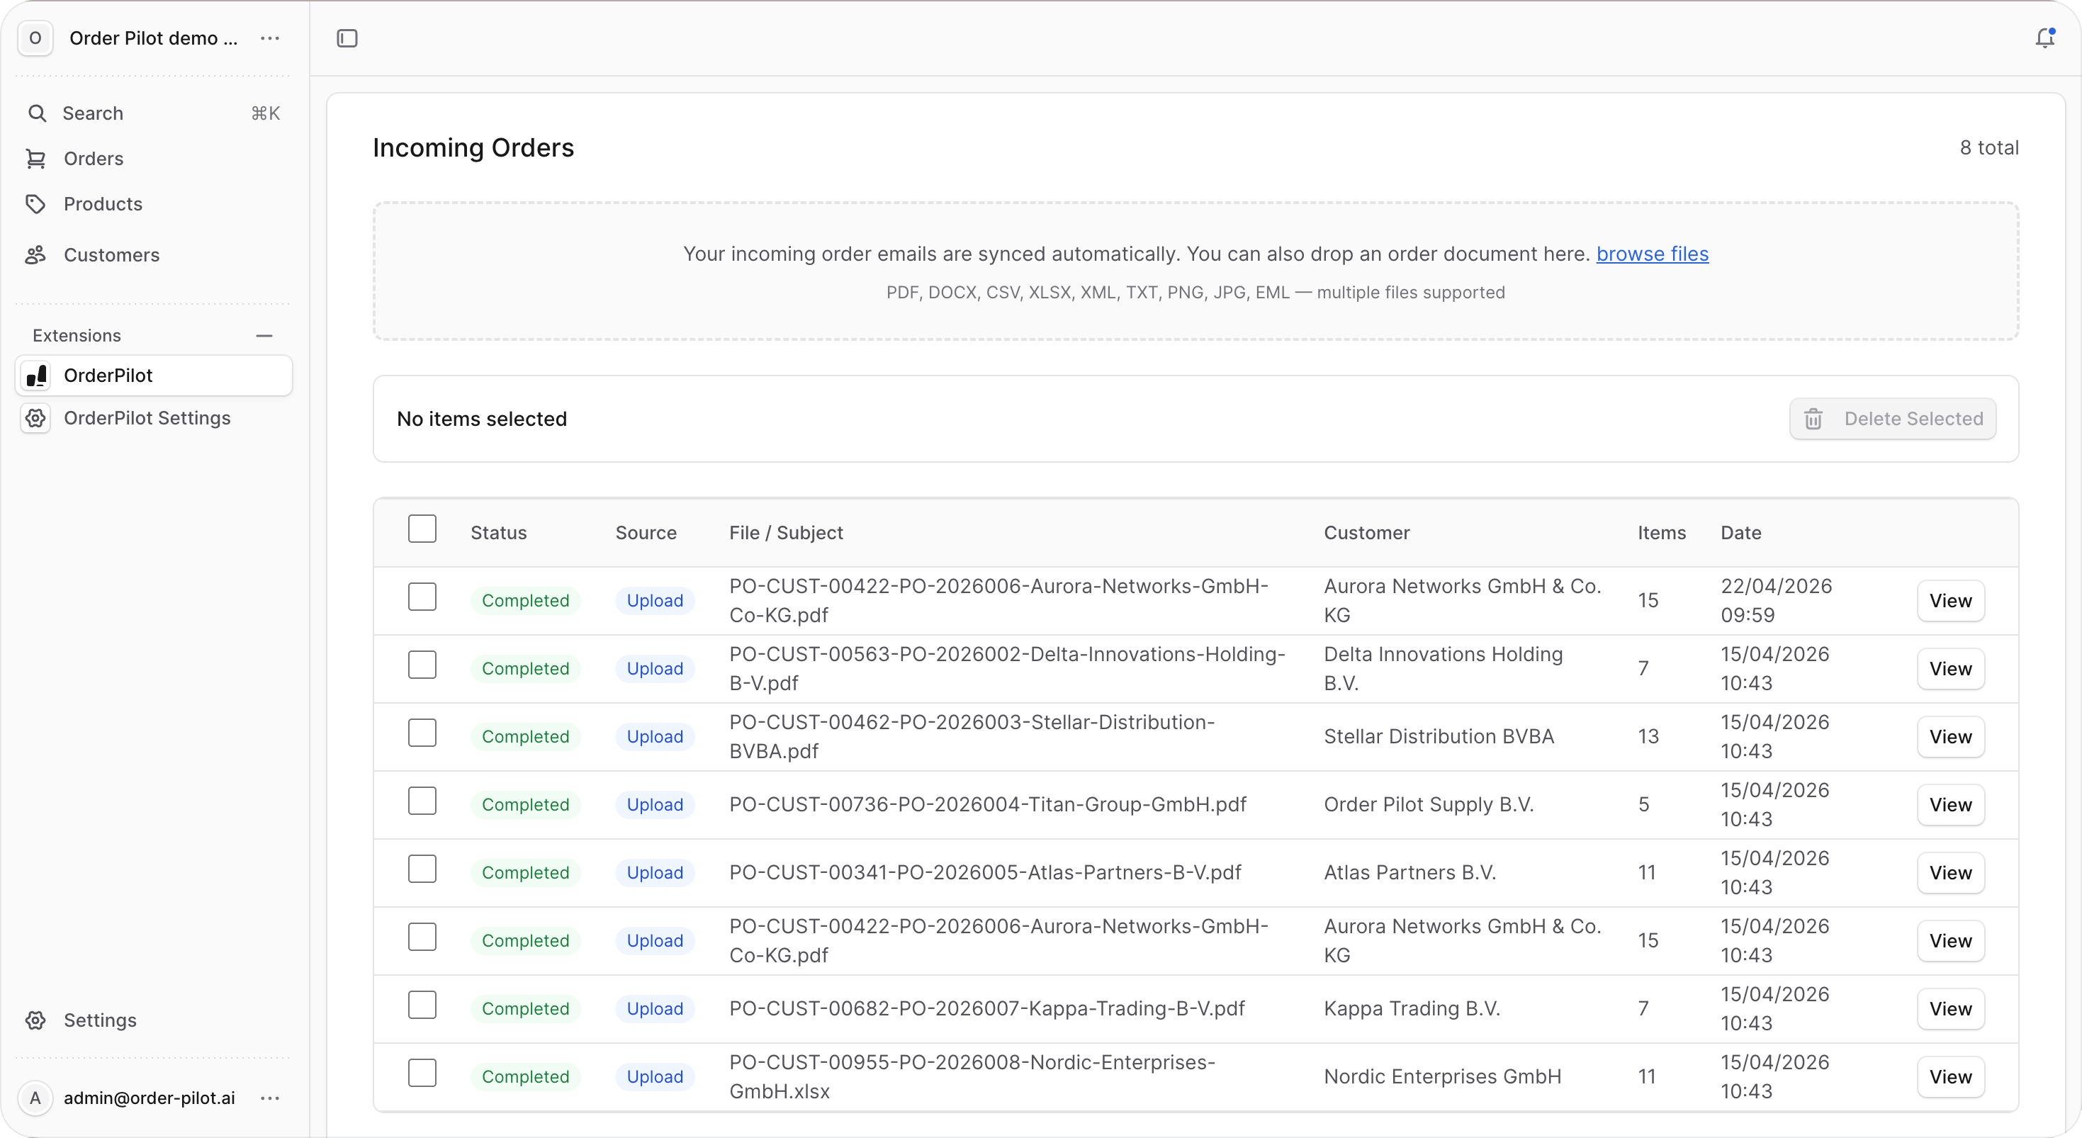The height and width of the screenshot is (1138, 2082).
Task: Click the Products tag icon
Action: click(35, 203)
